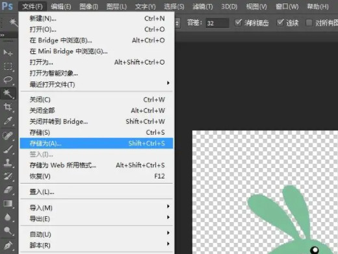Click the Photoshop Ps logo
This screenshot has width=338, height=254.
pos(7,6)
